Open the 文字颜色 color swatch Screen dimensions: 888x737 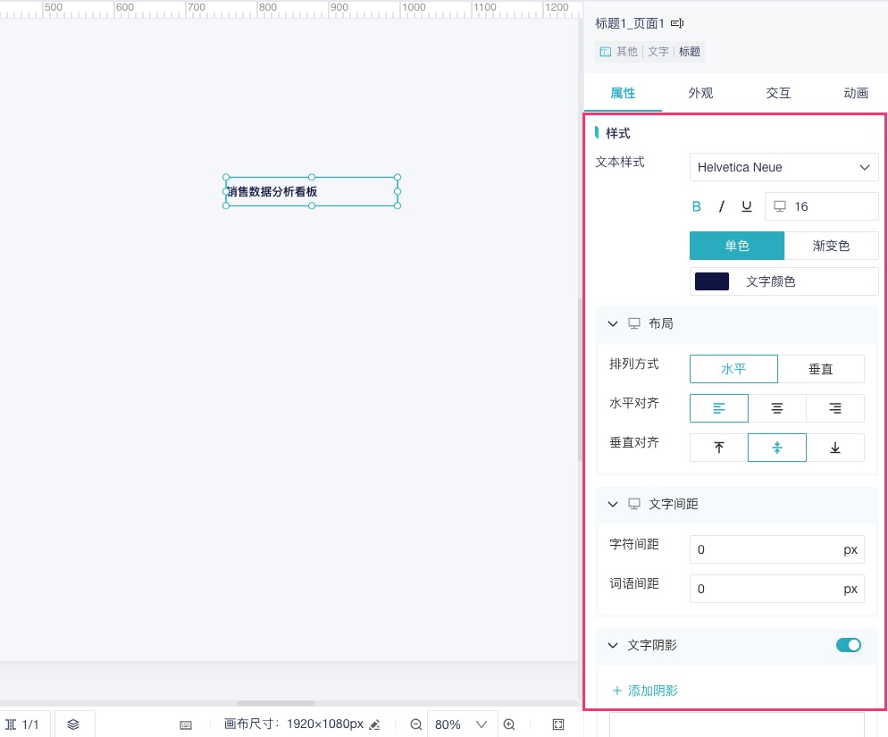(712, 281)
